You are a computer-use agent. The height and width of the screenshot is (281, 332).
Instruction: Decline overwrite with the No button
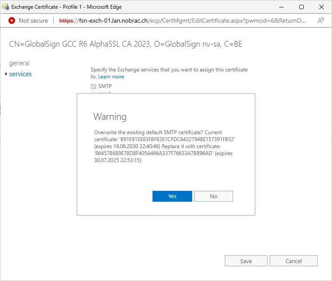[x=213, y=196]
